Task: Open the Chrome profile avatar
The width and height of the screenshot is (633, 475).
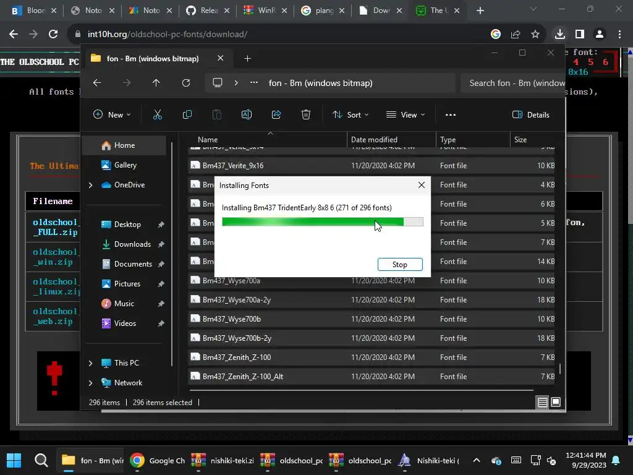Action: click(x=600, y=35)
